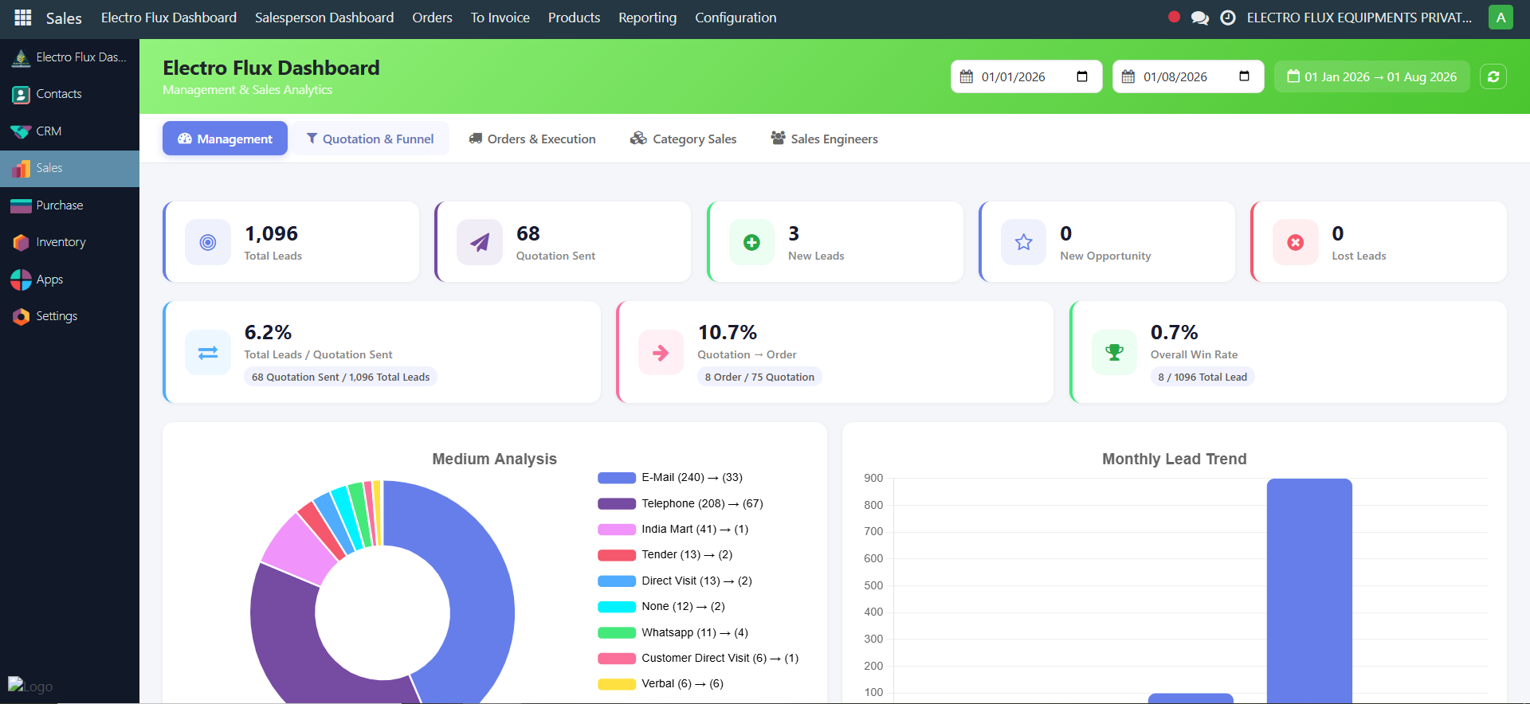
Task: Click '68 Quotation Sent / 1,096 Total Leads' badge
Action: pyautogui.click(x=340, y=377)
